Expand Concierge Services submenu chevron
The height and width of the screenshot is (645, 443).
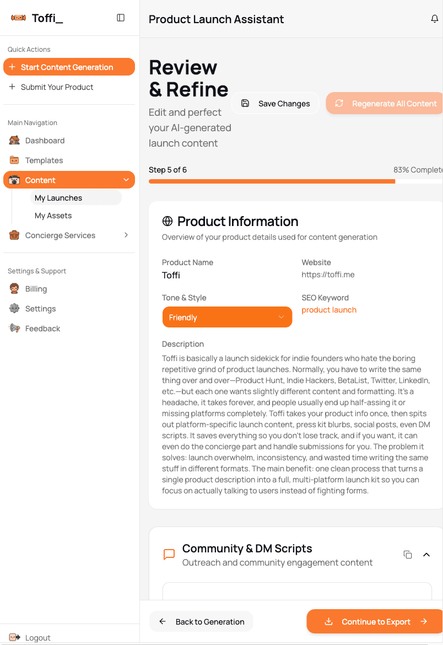[x=126, y=235]
